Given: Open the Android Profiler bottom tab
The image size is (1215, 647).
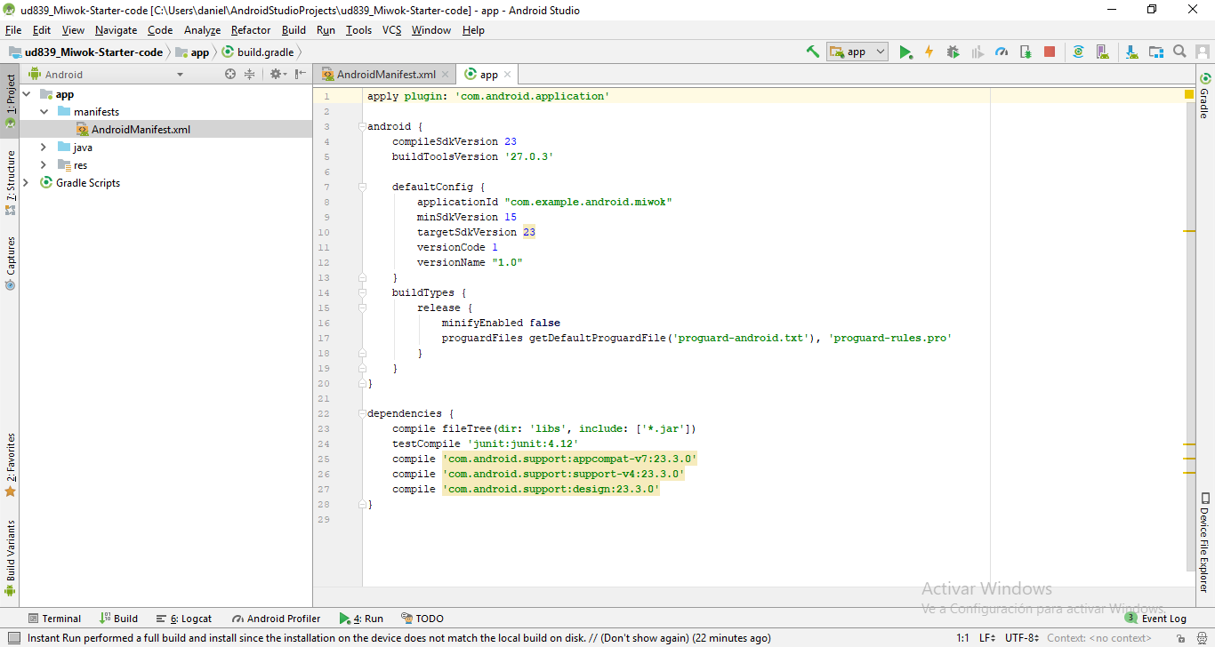Looking at the screenshot, I should click(x=277, y=619).
